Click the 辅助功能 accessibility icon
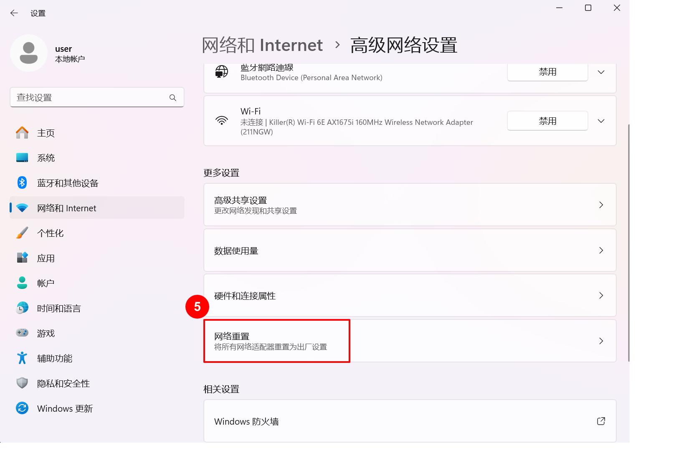Image resolution: width=684 pixels, height=471 pixels. pyautogui.click(x=22, y=358)
